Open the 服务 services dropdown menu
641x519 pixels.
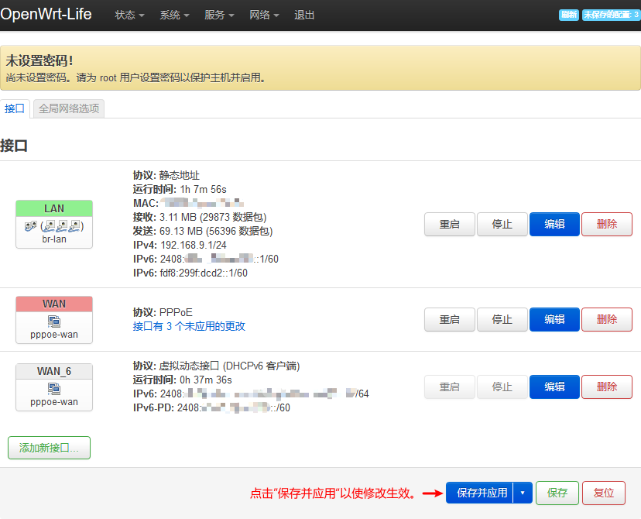click(x=219, y=15)
